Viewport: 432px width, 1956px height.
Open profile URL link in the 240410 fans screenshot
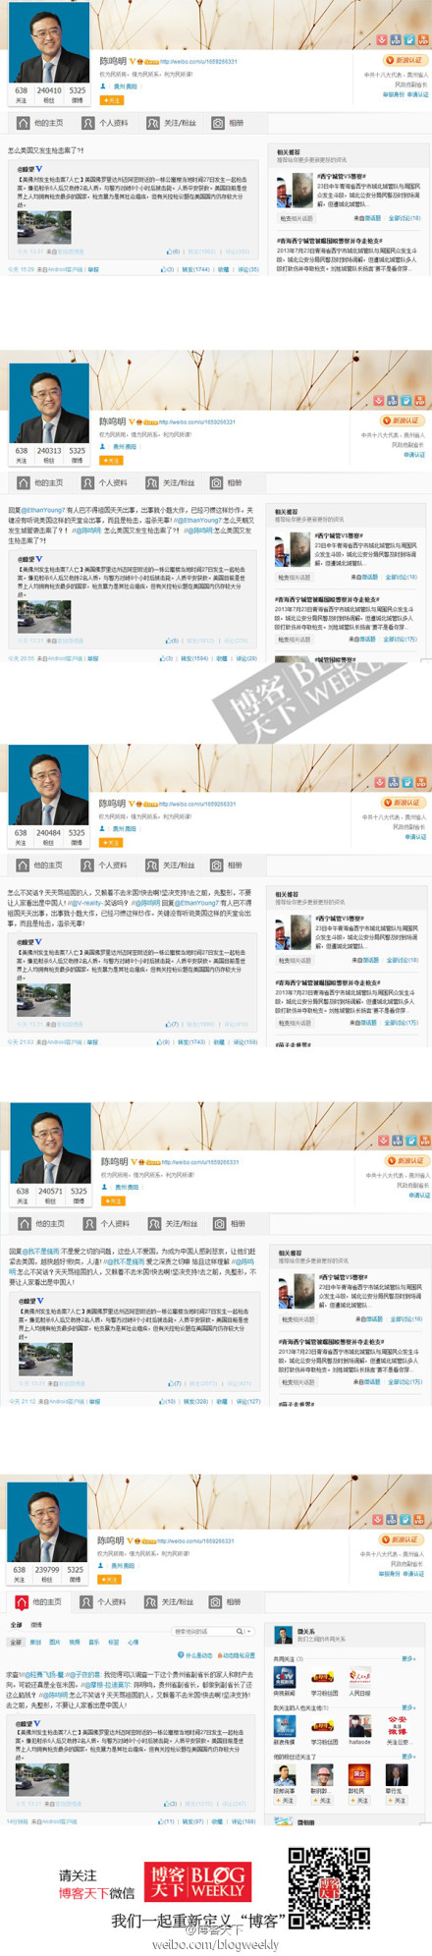[x=199, y=62]
